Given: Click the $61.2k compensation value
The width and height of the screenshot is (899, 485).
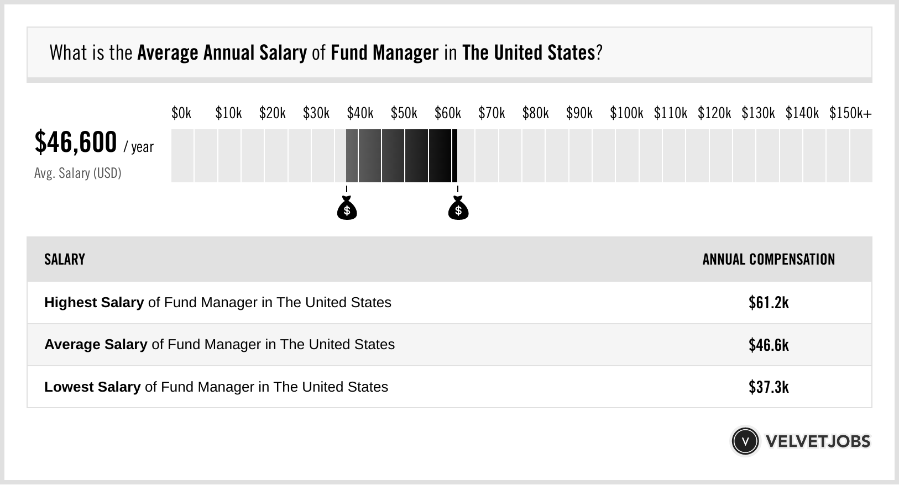Looking at the screenshot, I should [769, 303].
